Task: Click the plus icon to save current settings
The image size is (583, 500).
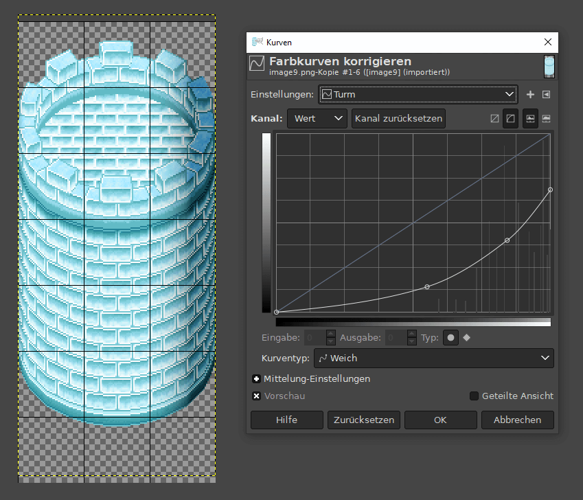Action: pos(530,94)
